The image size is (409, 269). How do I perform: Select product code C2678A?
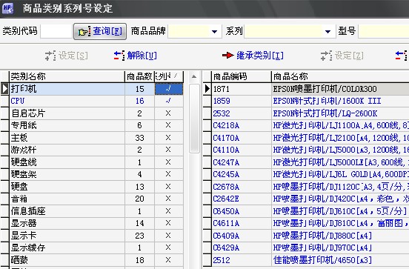tap(242, 187)
